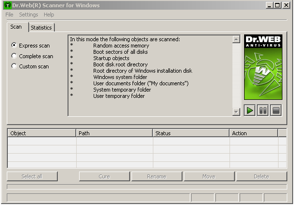Sort results by Path column header

(x=114, y=133)
